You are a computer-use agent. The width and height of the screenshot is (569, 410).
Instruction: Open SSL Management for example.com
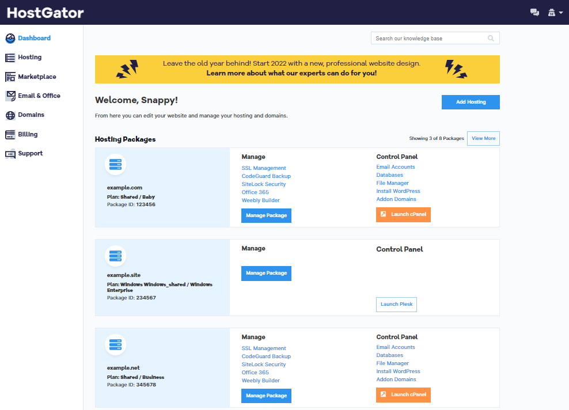[264, 168]
